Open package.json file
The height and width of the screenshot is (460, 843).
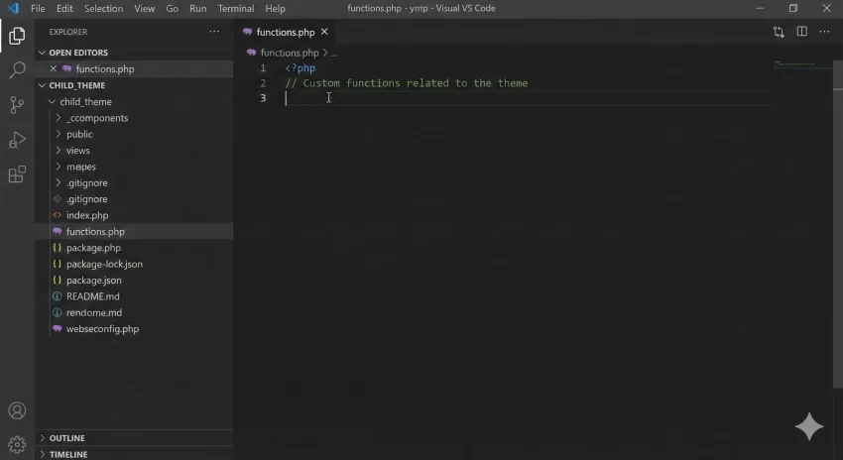[x=93, y=280]
